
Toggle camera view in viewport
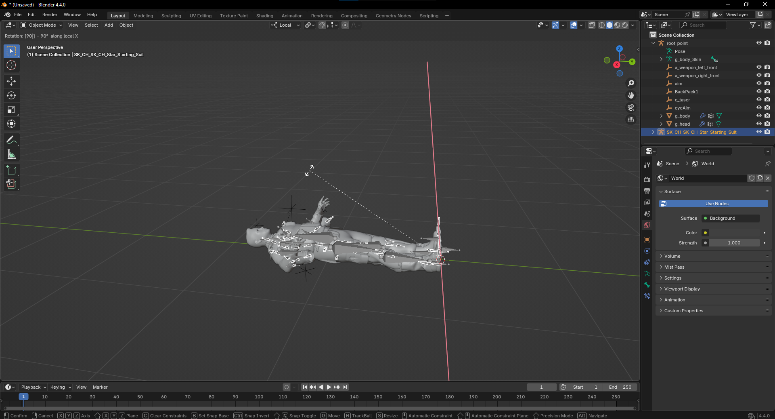(631, 107)
